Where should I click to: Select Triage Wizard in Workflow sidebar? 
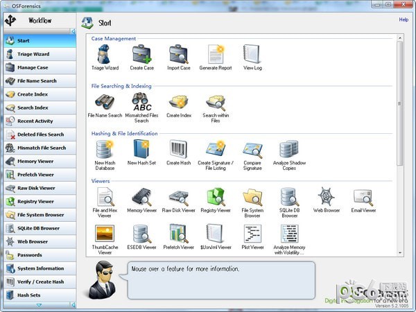(x=40, y=54)
